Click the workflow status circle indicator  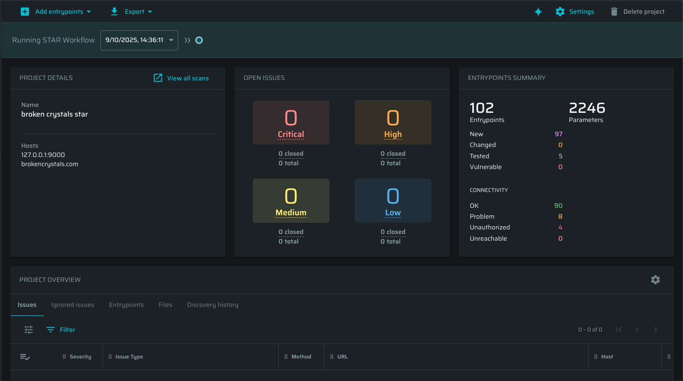tap(199, 40)
